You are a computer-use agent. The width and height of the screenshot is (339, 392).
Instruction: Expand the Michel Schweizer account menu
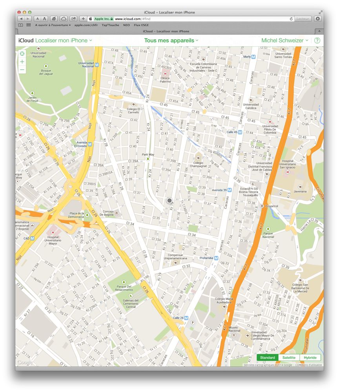[284, 40]
